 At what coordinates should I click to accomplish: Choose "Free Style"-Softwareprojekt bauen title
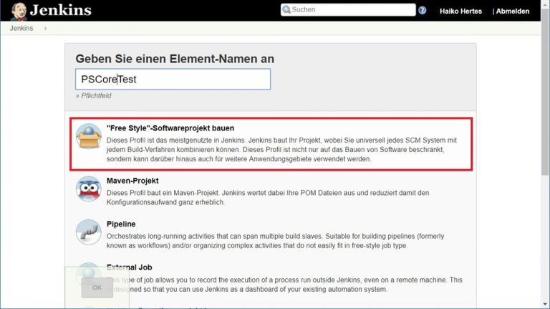[x=170, y=128]
